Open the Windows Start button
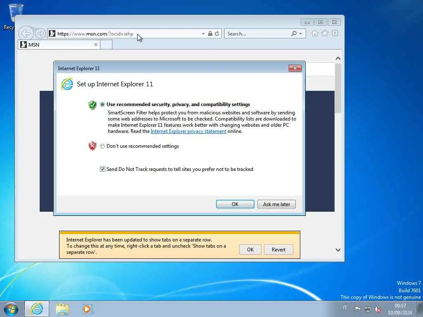Viewport: 423px width, 317px height. coord(11,309)
